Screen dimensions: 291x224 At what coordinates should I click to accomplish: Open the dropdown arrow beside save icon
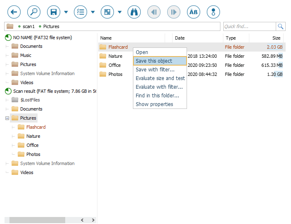66,12
